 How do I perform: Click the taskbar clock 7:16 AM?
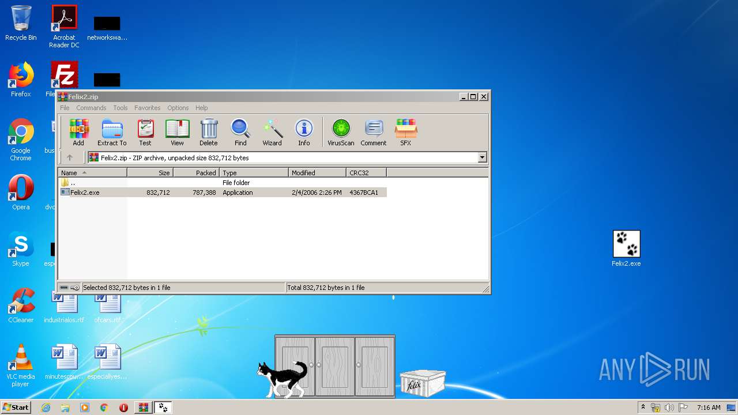(x=709, y=408)
